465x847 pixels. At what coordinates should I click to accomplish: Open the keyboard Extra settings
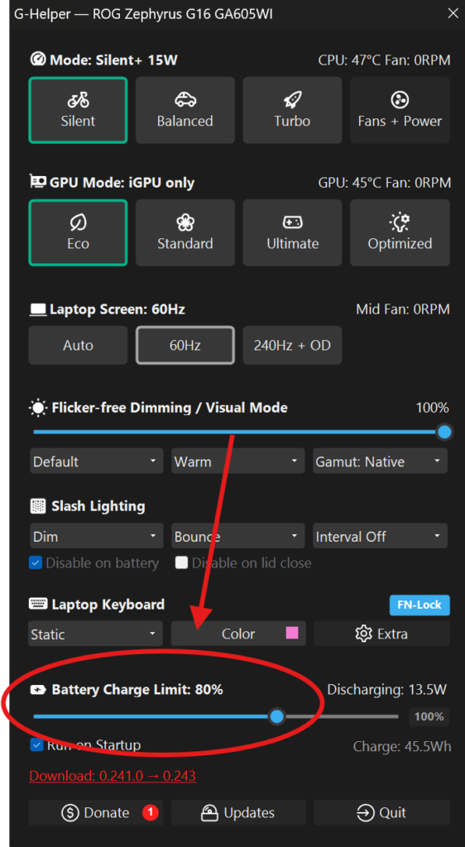click(x=381, y=634)
